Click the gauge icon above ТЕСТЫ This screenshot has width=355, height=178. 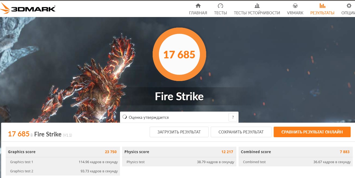[x=220, y=6]
